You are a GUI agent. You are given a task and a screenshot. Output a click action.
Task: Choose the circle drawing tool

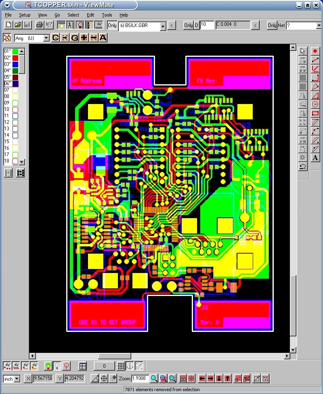[315, 104]
